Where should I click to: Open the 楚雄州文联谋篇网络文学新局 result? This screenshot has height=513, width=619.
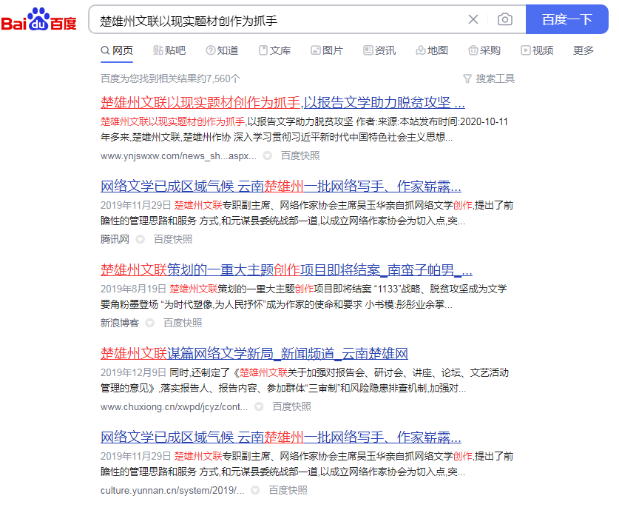click(x=254, y=353)
